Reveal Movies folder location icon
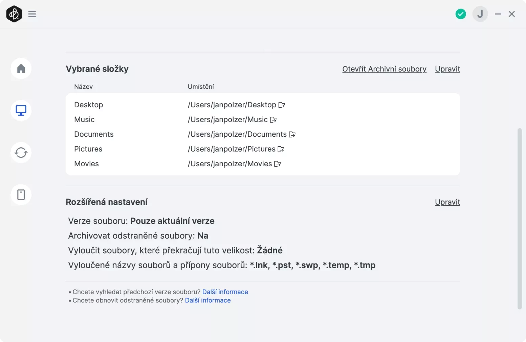This screenshot has height=342, width=526. pyautogui.click(x=278, y=164)
